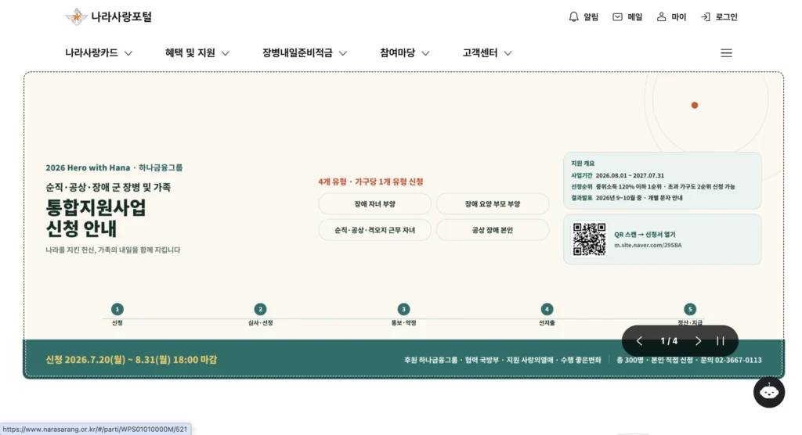Click the 통합지원사업 신청 안내 headline

pyautogui.click(x=96, y=217)
